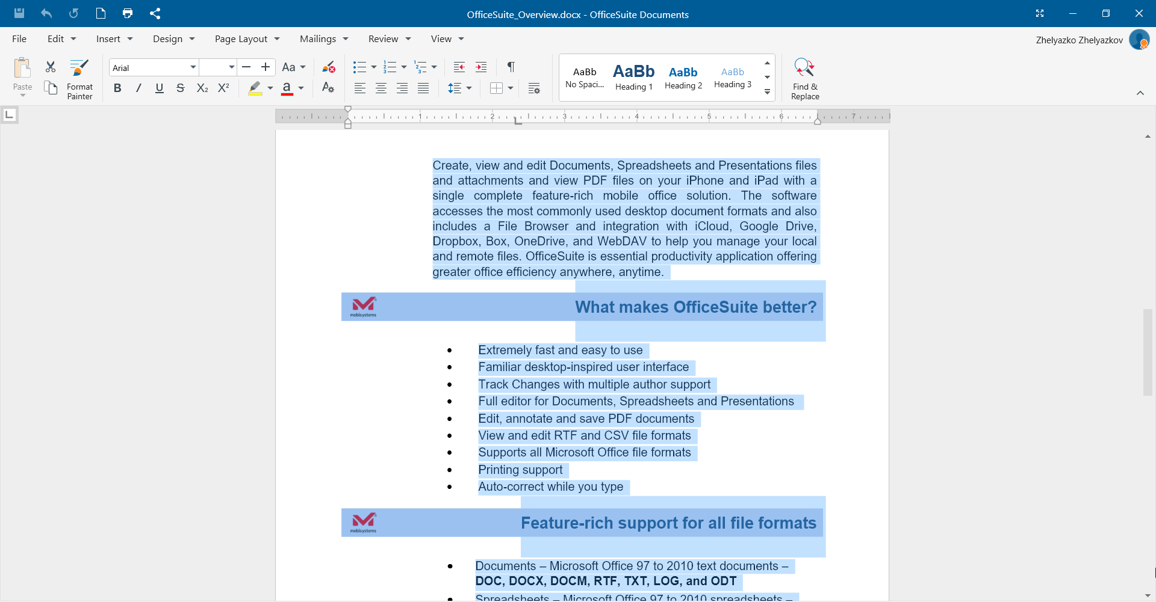Image resolution: width=1156 pixels, height=602 pixels.
Task: Click the tab stop selector at ruler corner
Action: pos(10,114)
